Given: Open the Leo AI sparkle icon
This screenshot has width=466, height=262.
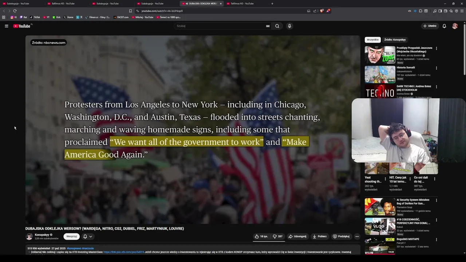Looking at the screenshot, I should [451, 11].
